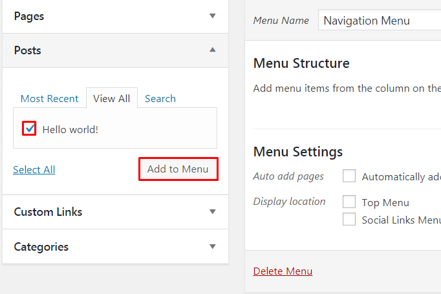Expand the Custom Links panel arrow
This screenshot has width=441, height=294.
tap(213, 212)
